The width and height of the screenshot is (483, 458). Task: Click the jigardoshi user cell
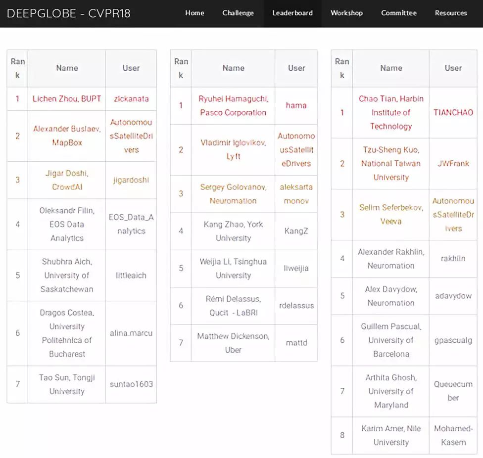131,180
